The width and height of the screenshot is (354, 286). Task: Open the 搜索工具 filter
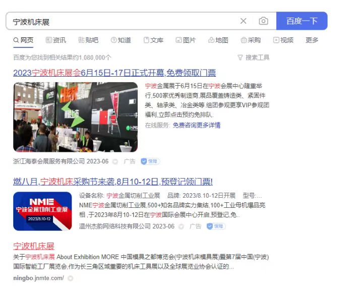tap(253, 58)
